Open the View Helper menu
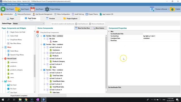Screen dimensions: 181x102 pos(24,5)
